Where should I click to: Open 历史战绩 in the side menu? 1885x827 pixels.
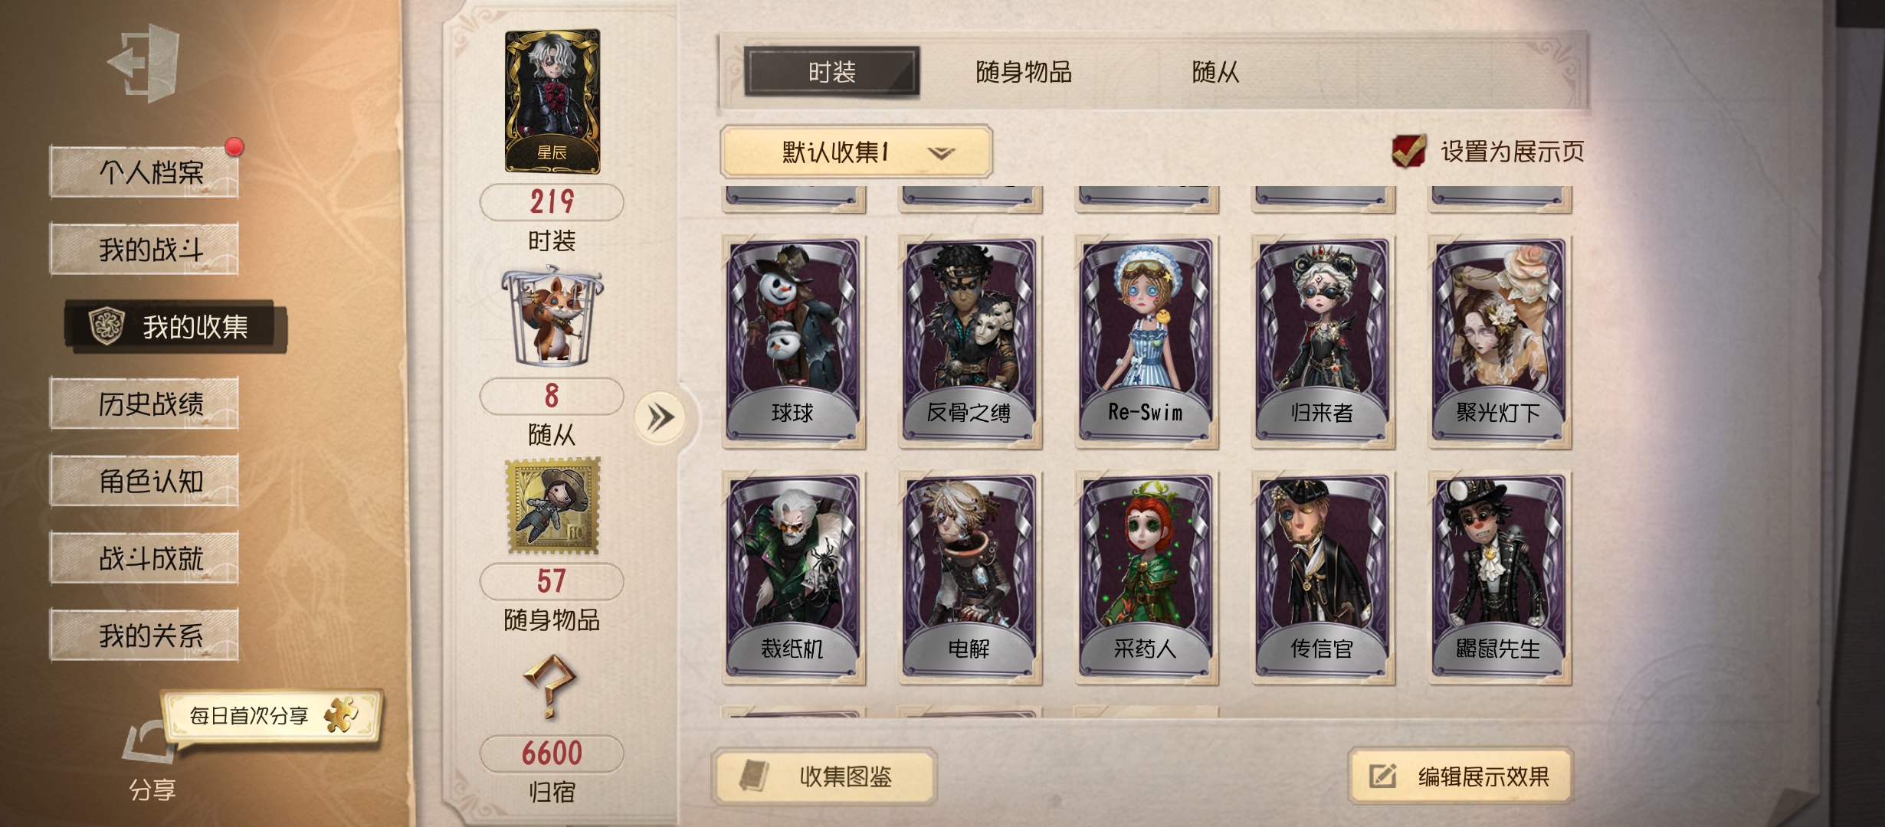click(x=144, y=403)
